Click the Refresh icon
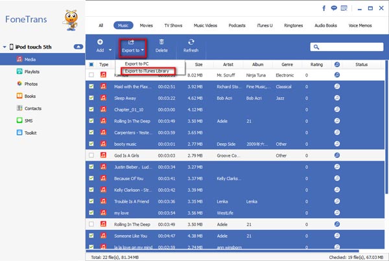Image resolution: width=389 pixels, height=261 pixels. pos(191,42)
